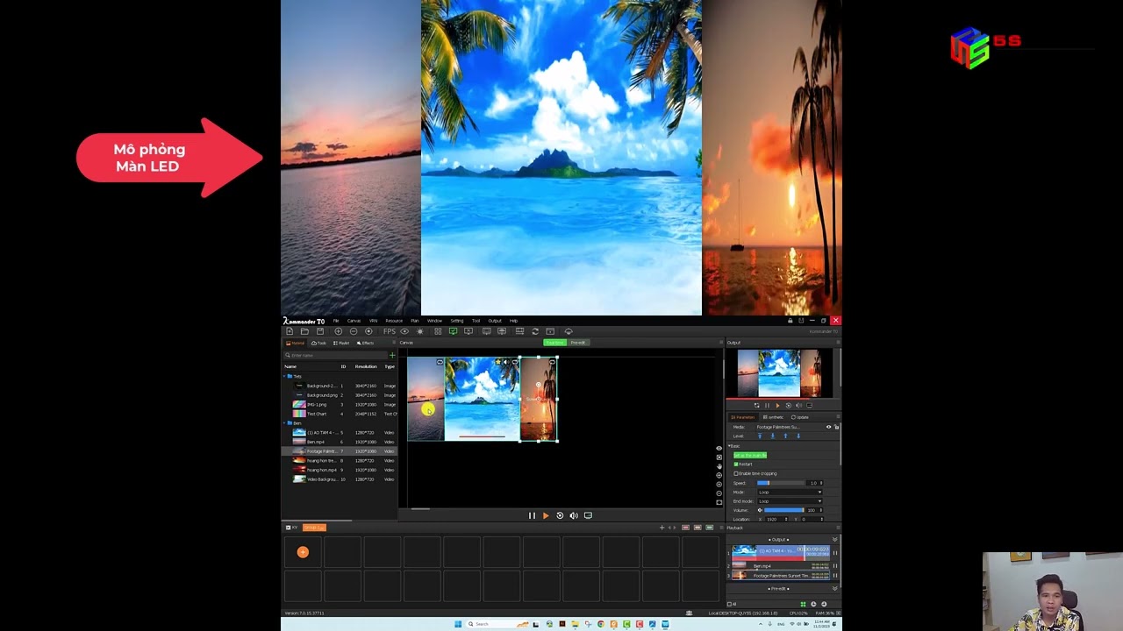Image resolution: width=1123 pixels, height=631 pixels.
Task: Click the circled minus toolbar icon
Action: [354, 331]
